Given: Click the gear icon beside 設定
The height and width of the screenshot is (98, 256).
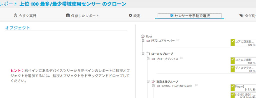Looking at the screenshot, I should pos(130,15).
